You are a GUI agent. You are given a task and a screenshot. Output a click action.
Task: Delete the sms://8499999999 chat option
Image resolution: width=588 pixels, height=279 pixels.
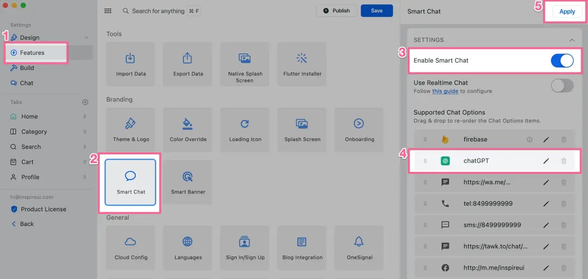tap(563, 225)
